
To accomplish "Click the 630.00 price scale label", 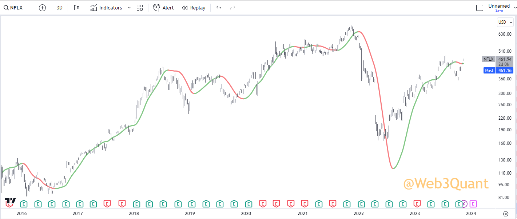I will [505, 34].
